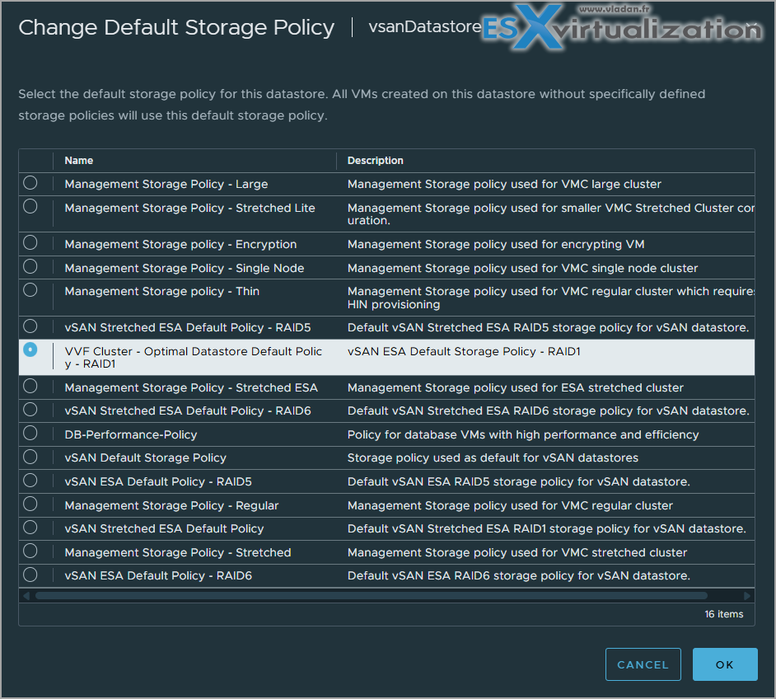Viewport: 776px width, 699px height.
Task: Select radio for DB-Performance-Policy
Action: click(30, 433)
